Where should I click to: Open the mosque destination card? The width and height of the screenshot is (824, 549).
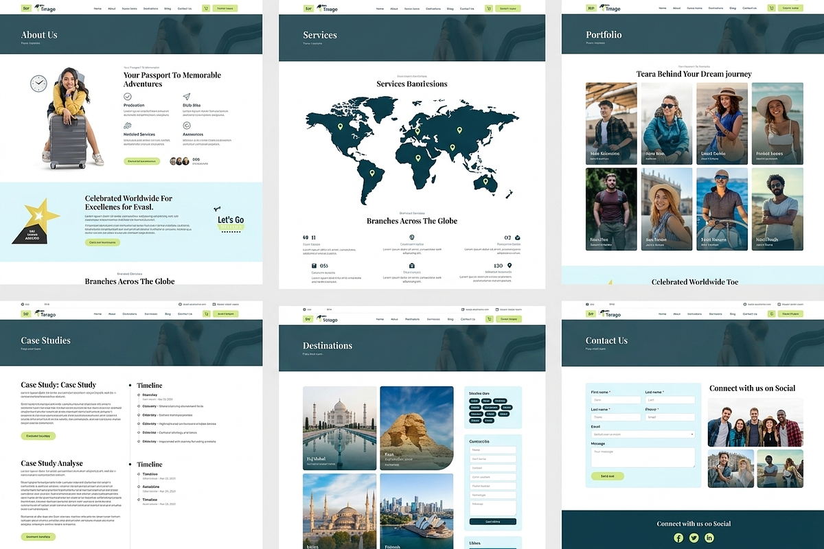tap(339, 511)
